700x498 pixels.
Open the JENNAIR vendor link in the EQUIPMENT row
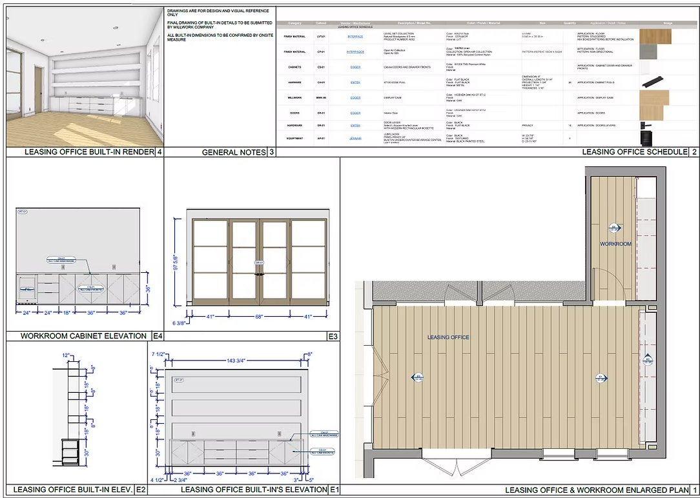(x=355, y=138)
